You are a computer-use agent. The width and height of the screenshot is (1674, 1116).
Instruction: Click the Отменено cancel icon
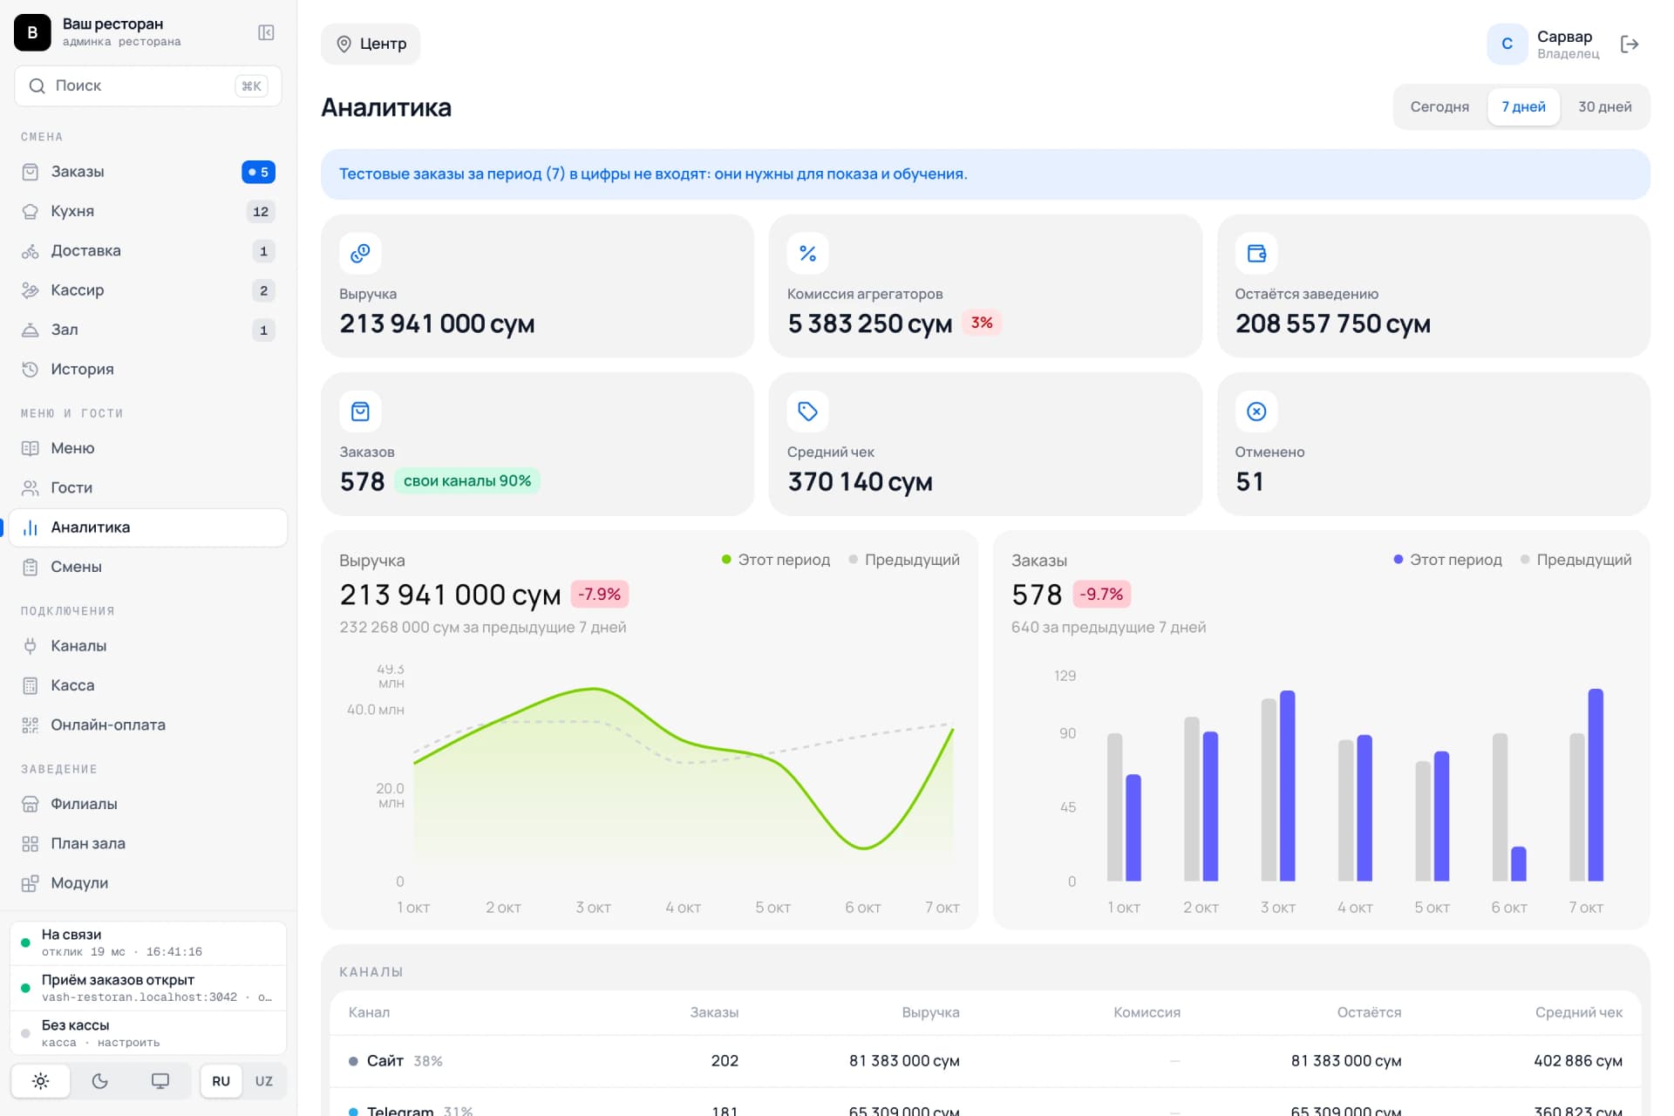point(1256,412)
